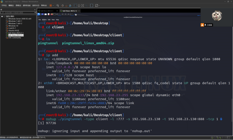Click the orange pause VM button
This screenshot has height=140, width=233.
tap(51, 6)
